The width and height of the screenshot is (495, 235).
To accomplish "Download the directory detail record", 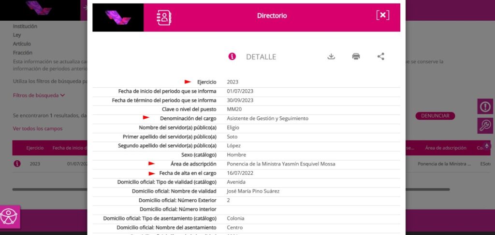I will pyautogui.click(x=331, y=56).
